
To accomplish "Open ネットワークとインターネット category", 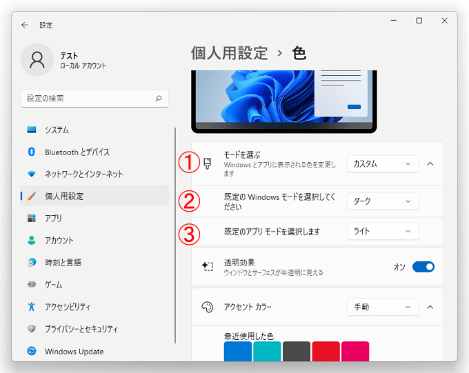I will pyautogui.click(x=94, y=174).
